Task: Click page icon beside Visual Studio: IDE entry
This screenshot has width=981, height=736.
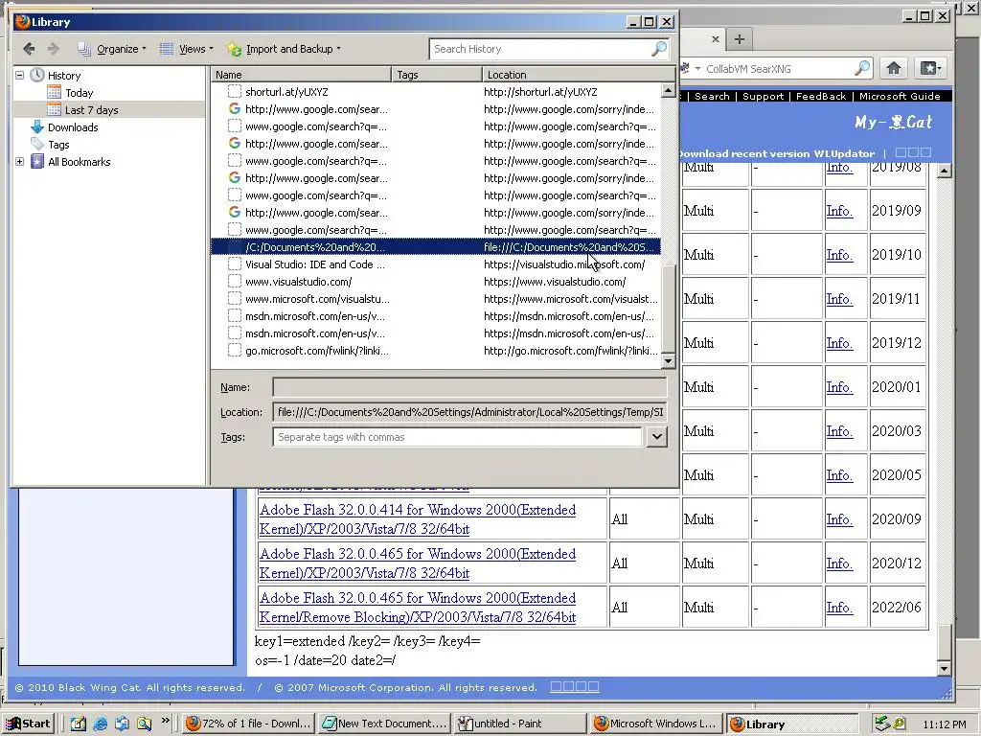Action: pyautogui.click(x=235, y=264)
